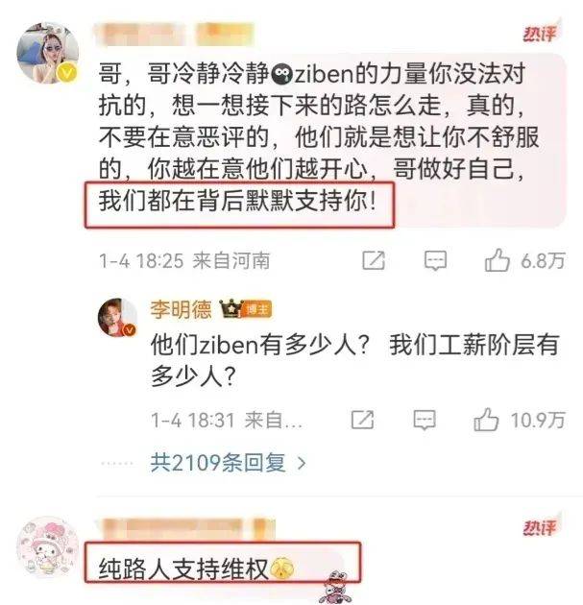
Task: Like 李明德's reply with 10.9万 likes
Action: (x=486, y=420)
